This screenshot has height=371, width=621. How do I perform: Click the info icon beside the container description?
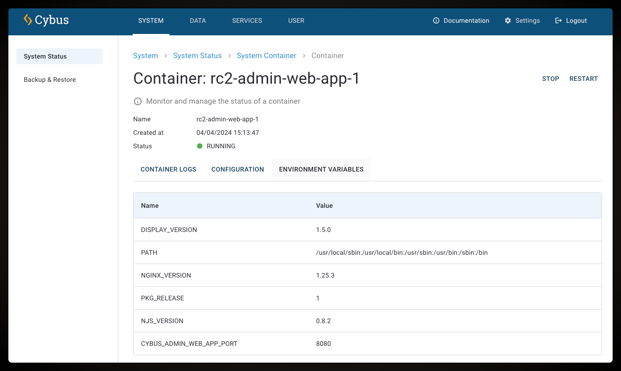click(138, 101)
